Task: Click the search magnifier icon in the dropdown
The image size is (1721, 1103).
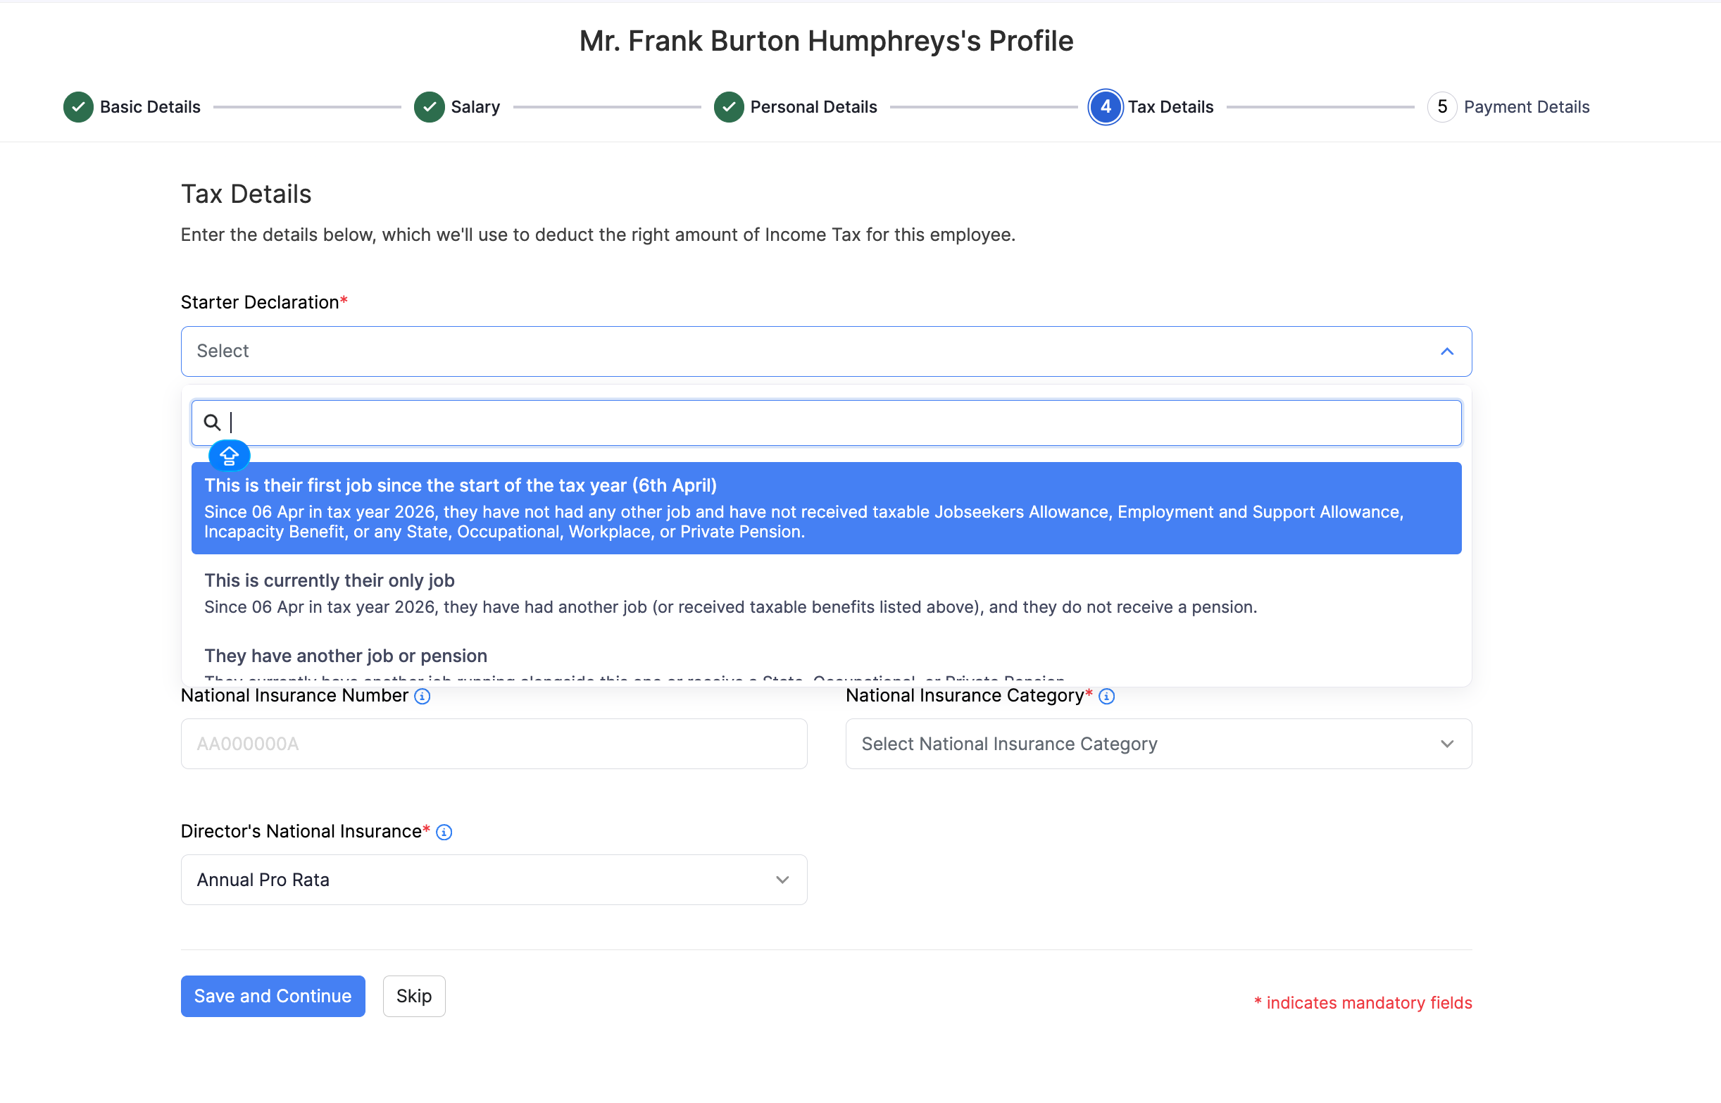Action: tap(211, 422)
